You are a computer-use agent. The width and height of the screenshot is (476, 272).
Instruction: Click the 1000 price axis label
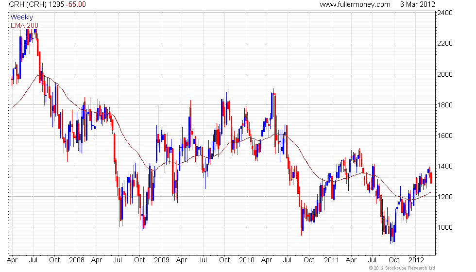pyautogui.click(x=445, y=227)
